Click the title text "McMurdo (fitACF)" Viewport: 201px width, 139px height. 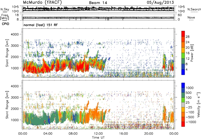pyautogui.click(x=42, y=3)
